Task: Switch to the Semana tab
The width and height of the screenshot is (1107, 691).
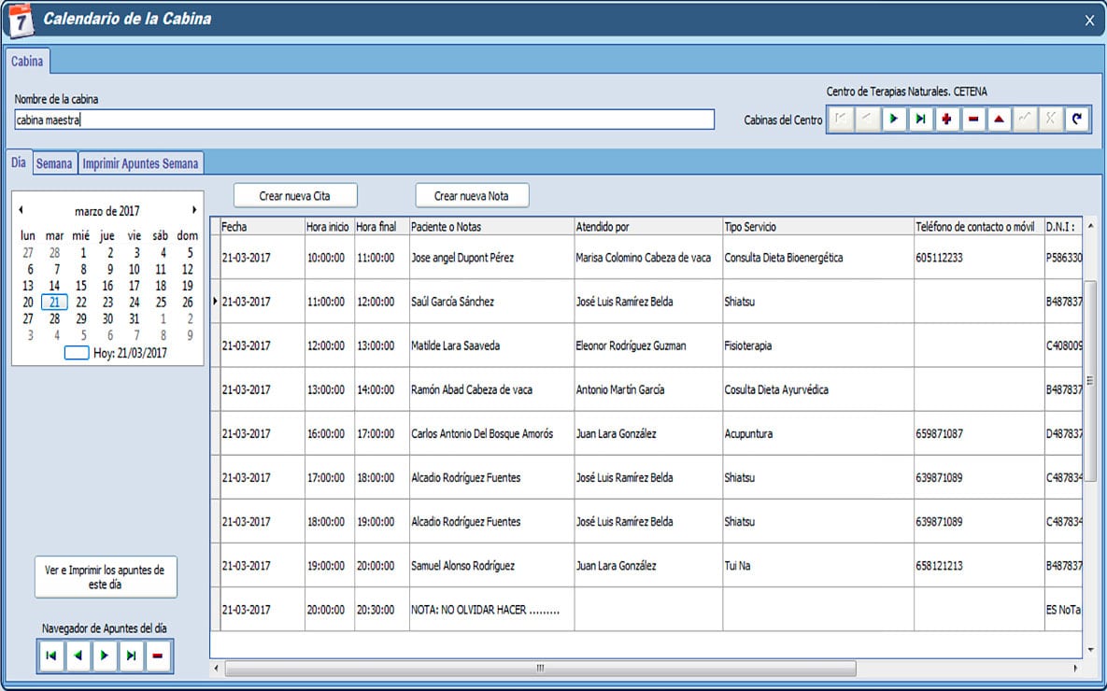Action: click(54, 163)
